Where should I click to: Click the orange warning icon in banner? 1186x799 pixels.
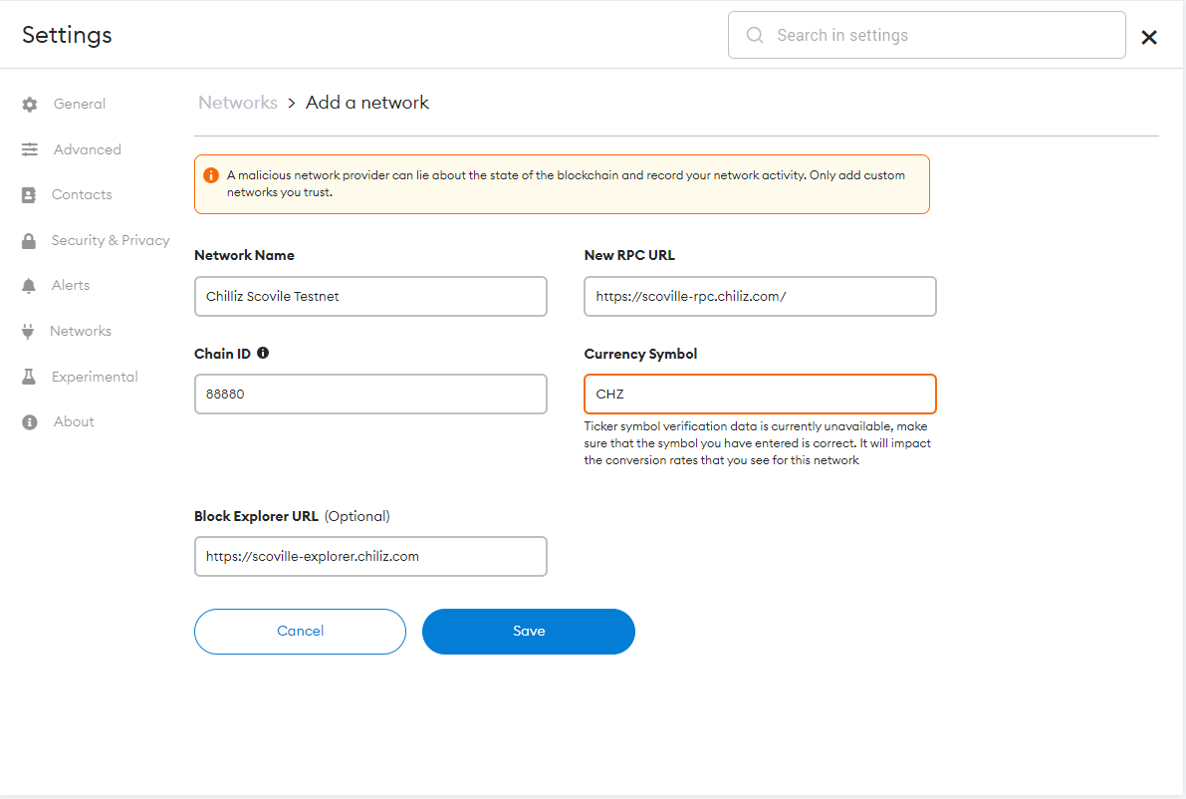point(211,175)
